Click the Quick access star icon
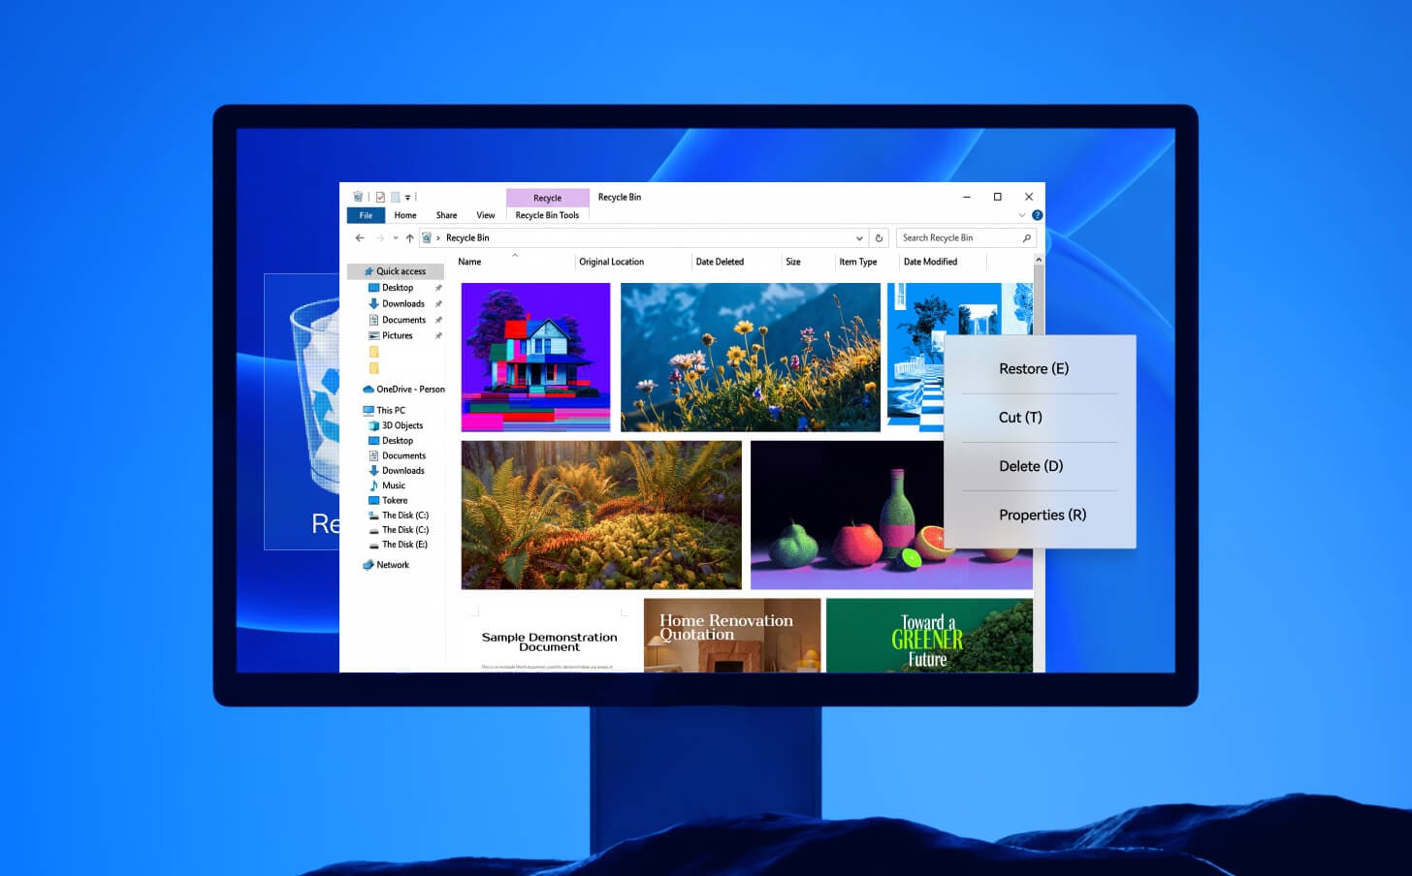The height and width of the screenshot is (876, 1412). click(369, 271)
